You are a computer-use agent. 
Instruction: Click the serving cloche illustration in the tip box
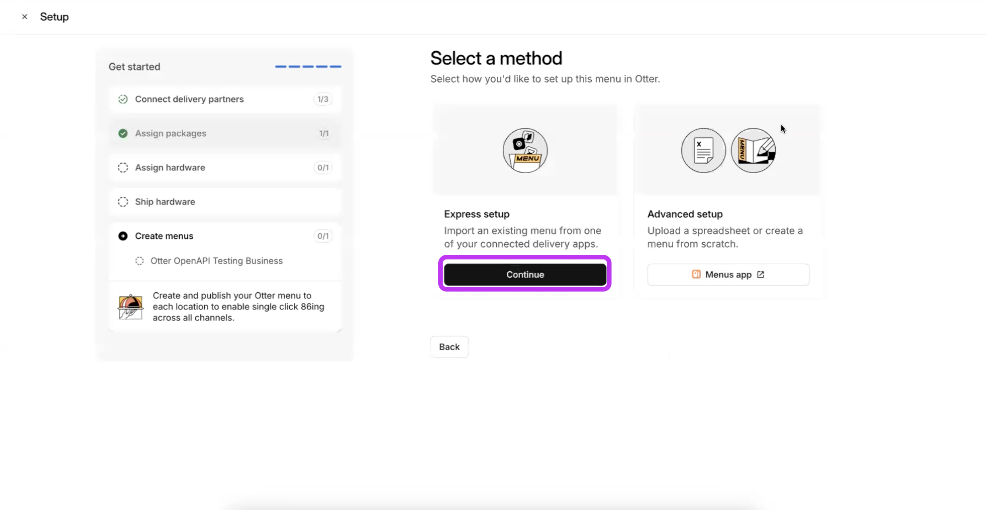tap(131, 307)
